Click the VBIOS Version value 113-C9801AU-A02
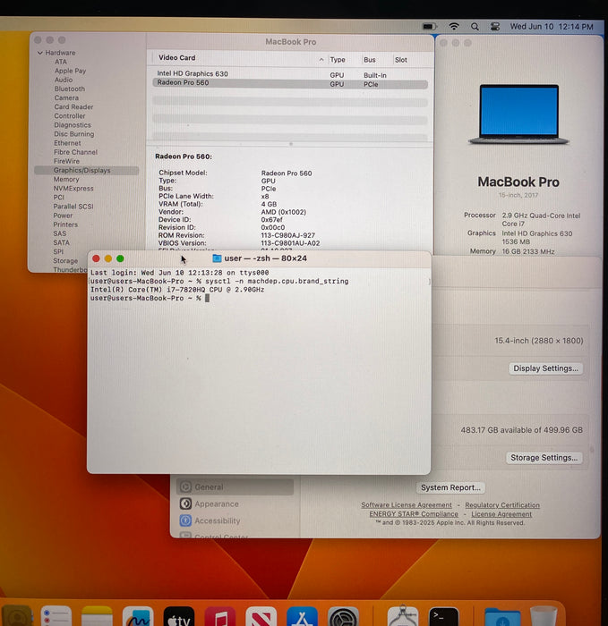The height and width of the screenshot is (626, 608). point(290,243)
